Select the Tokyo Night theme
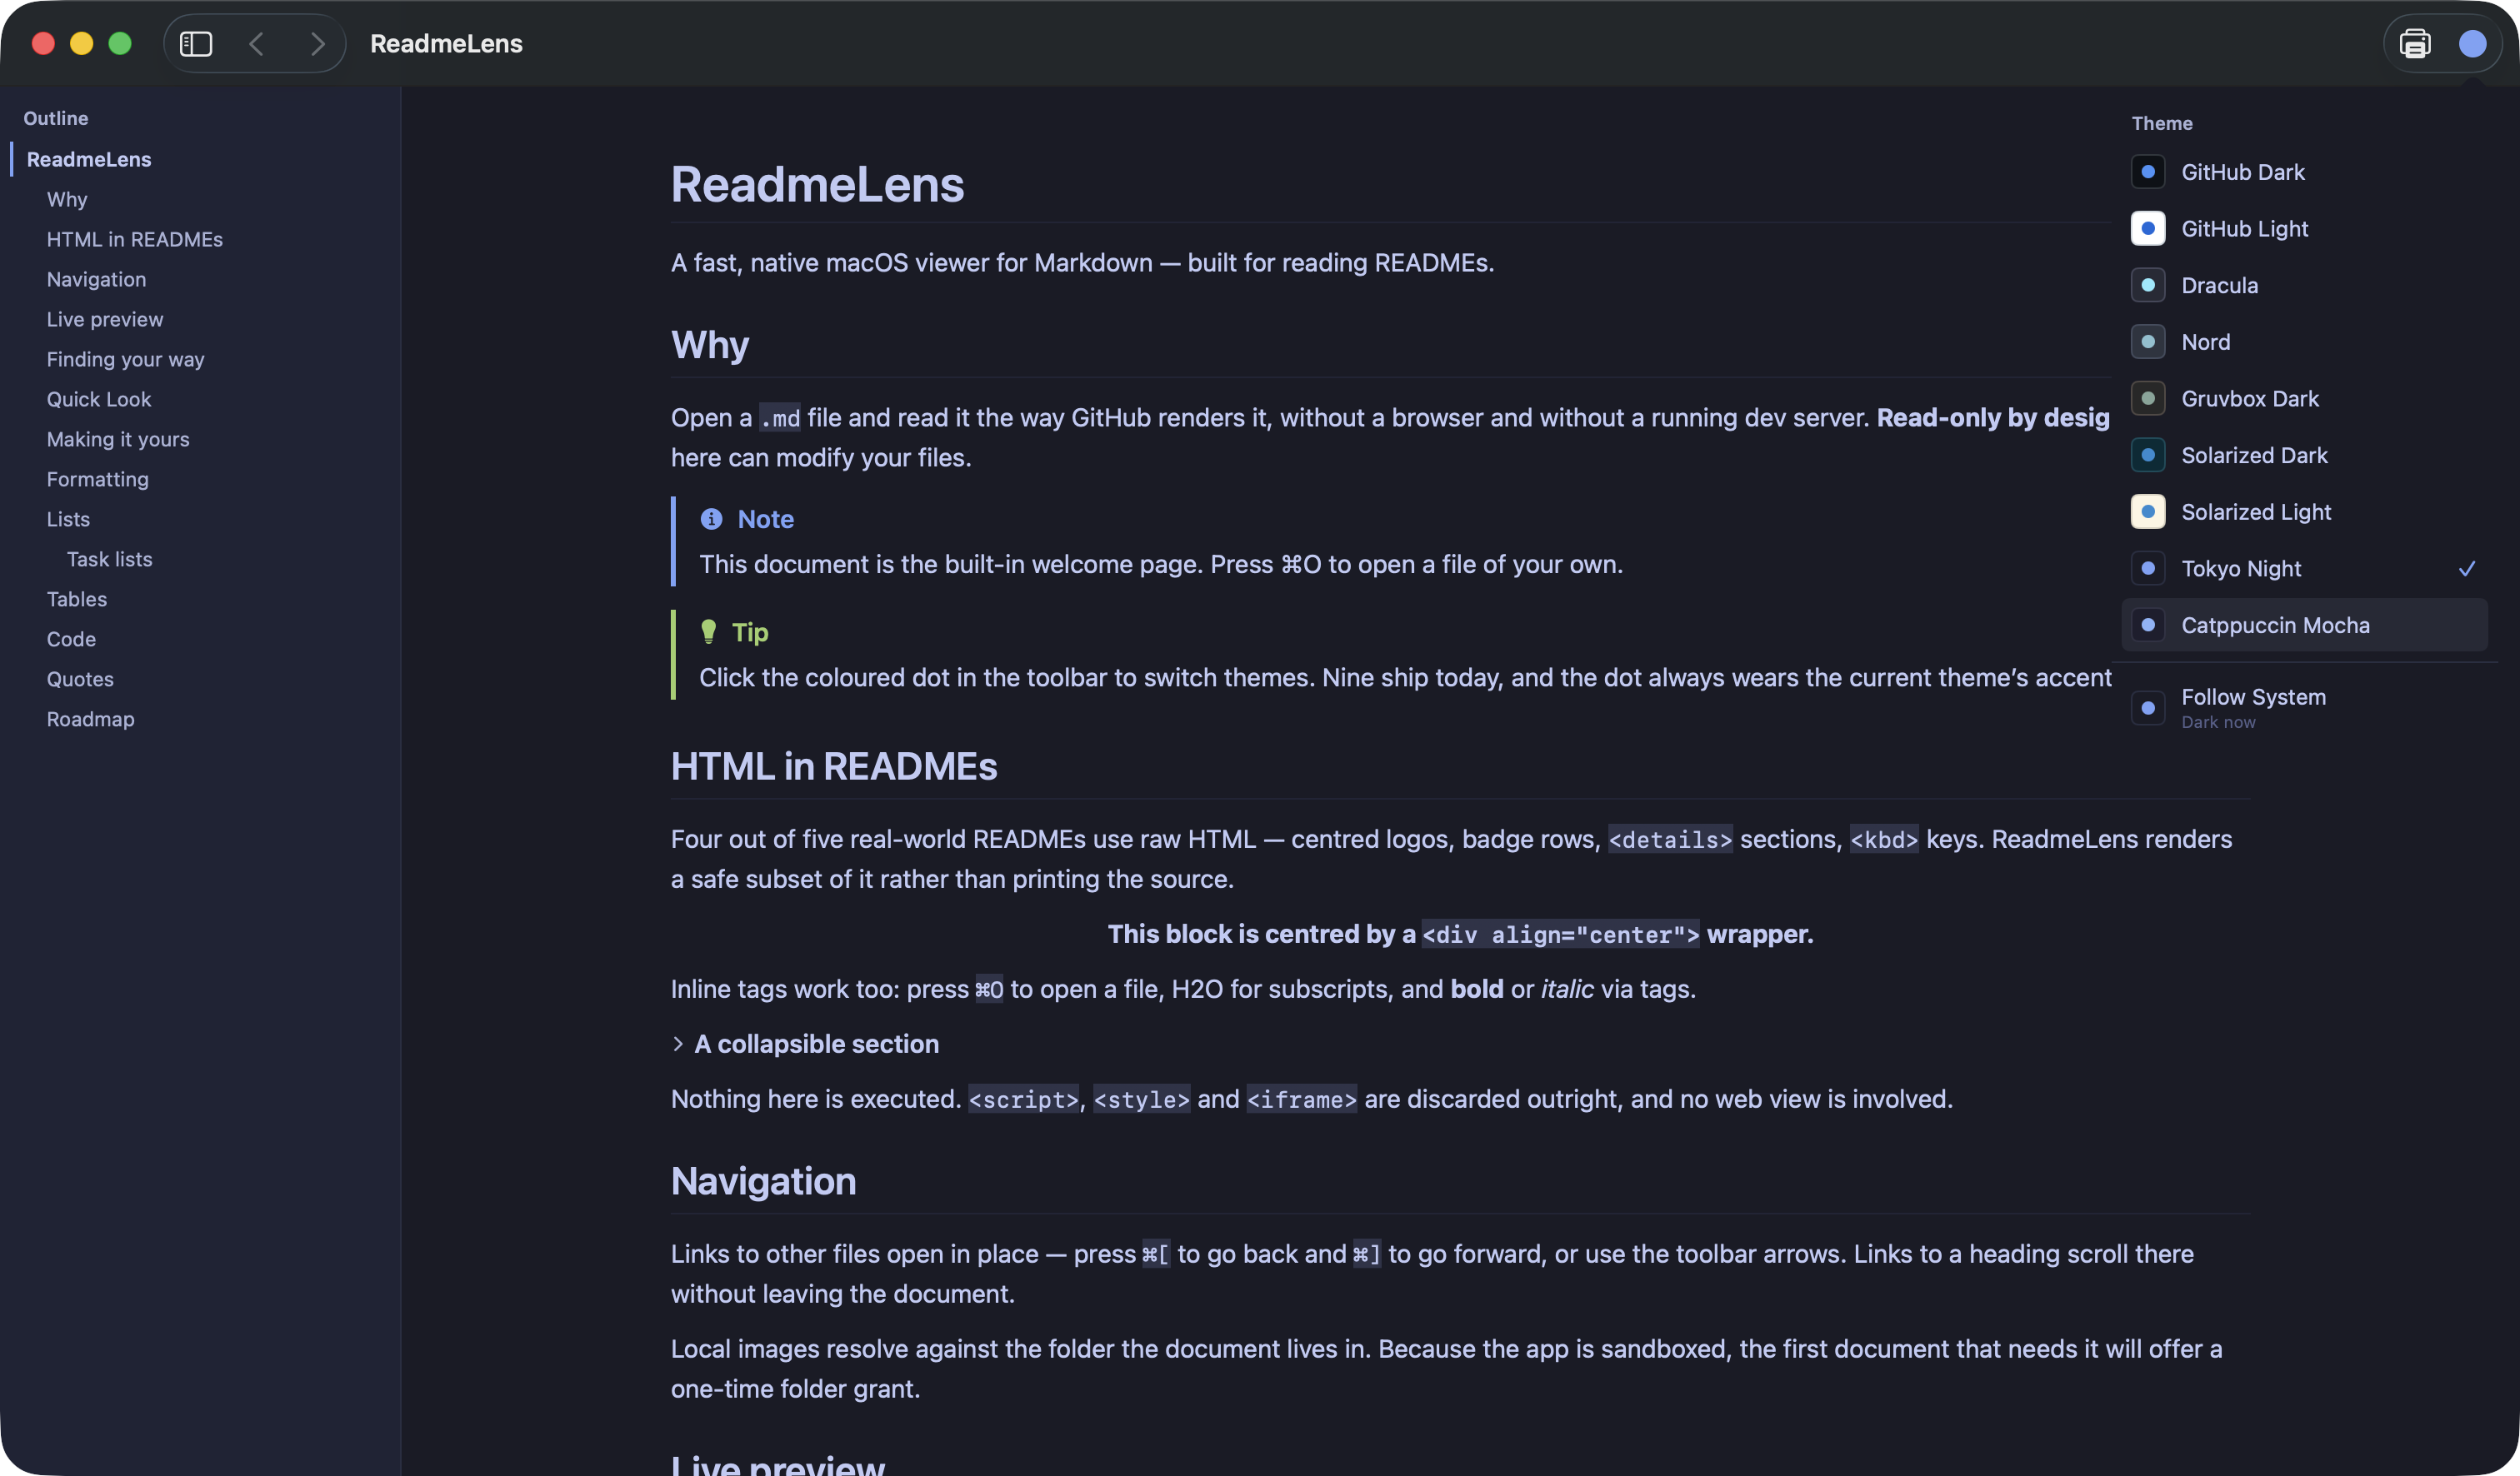Image resolution: width=2520 pixels, height=1476 pixels. click(x=2304, y=569)
